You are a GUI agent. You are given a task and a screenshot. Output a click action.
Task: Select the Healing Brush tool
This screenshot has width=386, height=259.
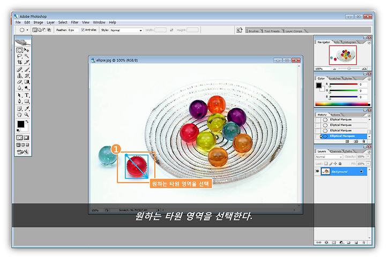pos(19,70)
